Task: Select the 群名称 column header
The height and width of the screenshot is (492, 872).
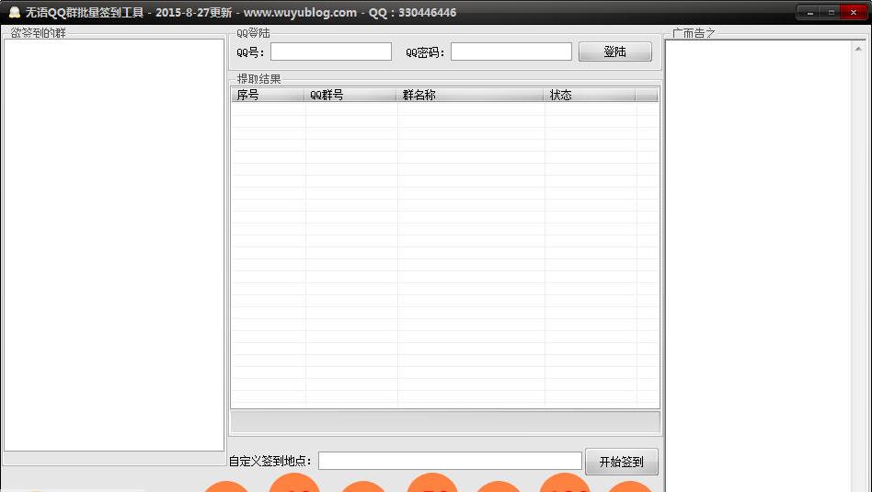Action: click(x=471, y=95)
